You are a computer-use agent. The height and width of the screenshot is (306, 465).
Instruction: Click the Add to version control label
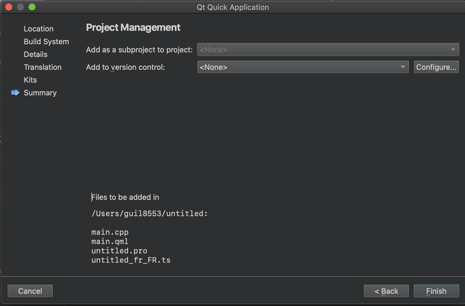pos(125,67)
